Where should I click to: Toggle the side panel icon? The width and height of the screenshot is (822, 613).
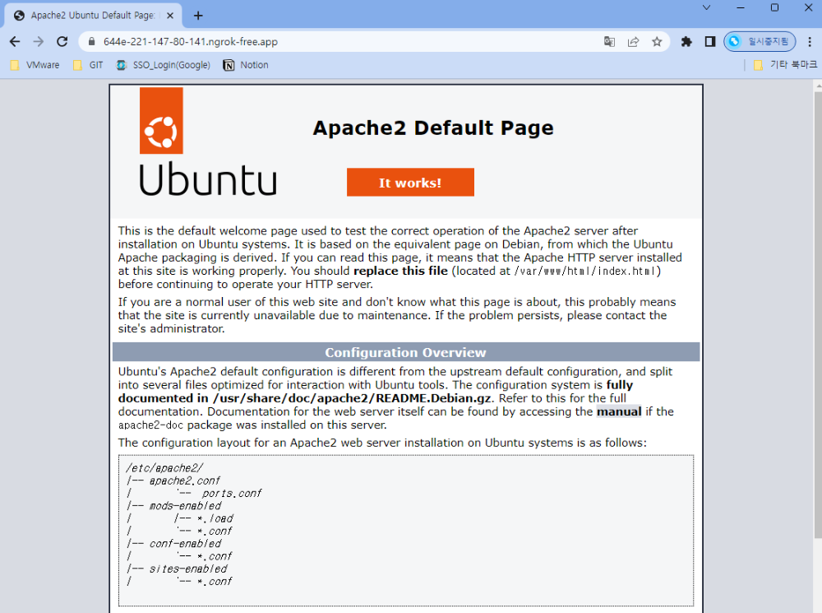click(x=710, y=41)
